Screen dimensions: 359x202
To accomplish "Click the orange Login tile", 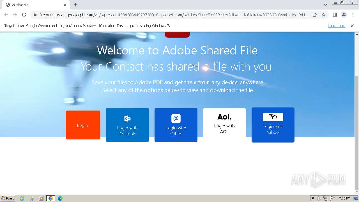I will tap(83, 125).
